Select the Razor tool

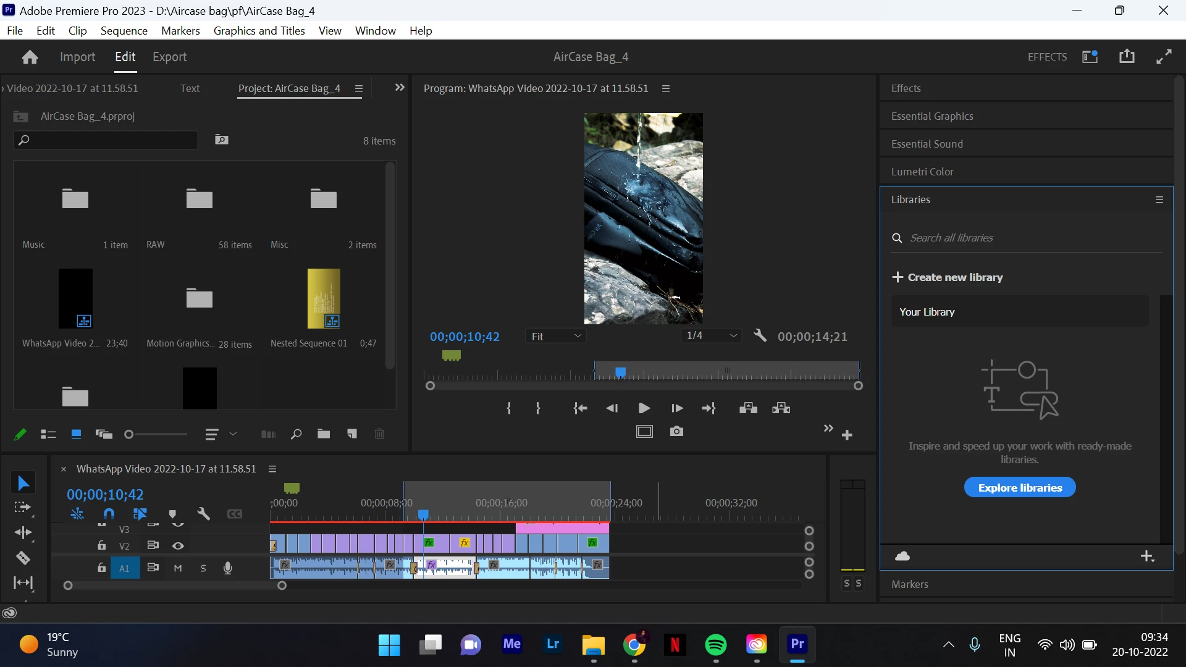pyautogui.click(x=23, y=558)
